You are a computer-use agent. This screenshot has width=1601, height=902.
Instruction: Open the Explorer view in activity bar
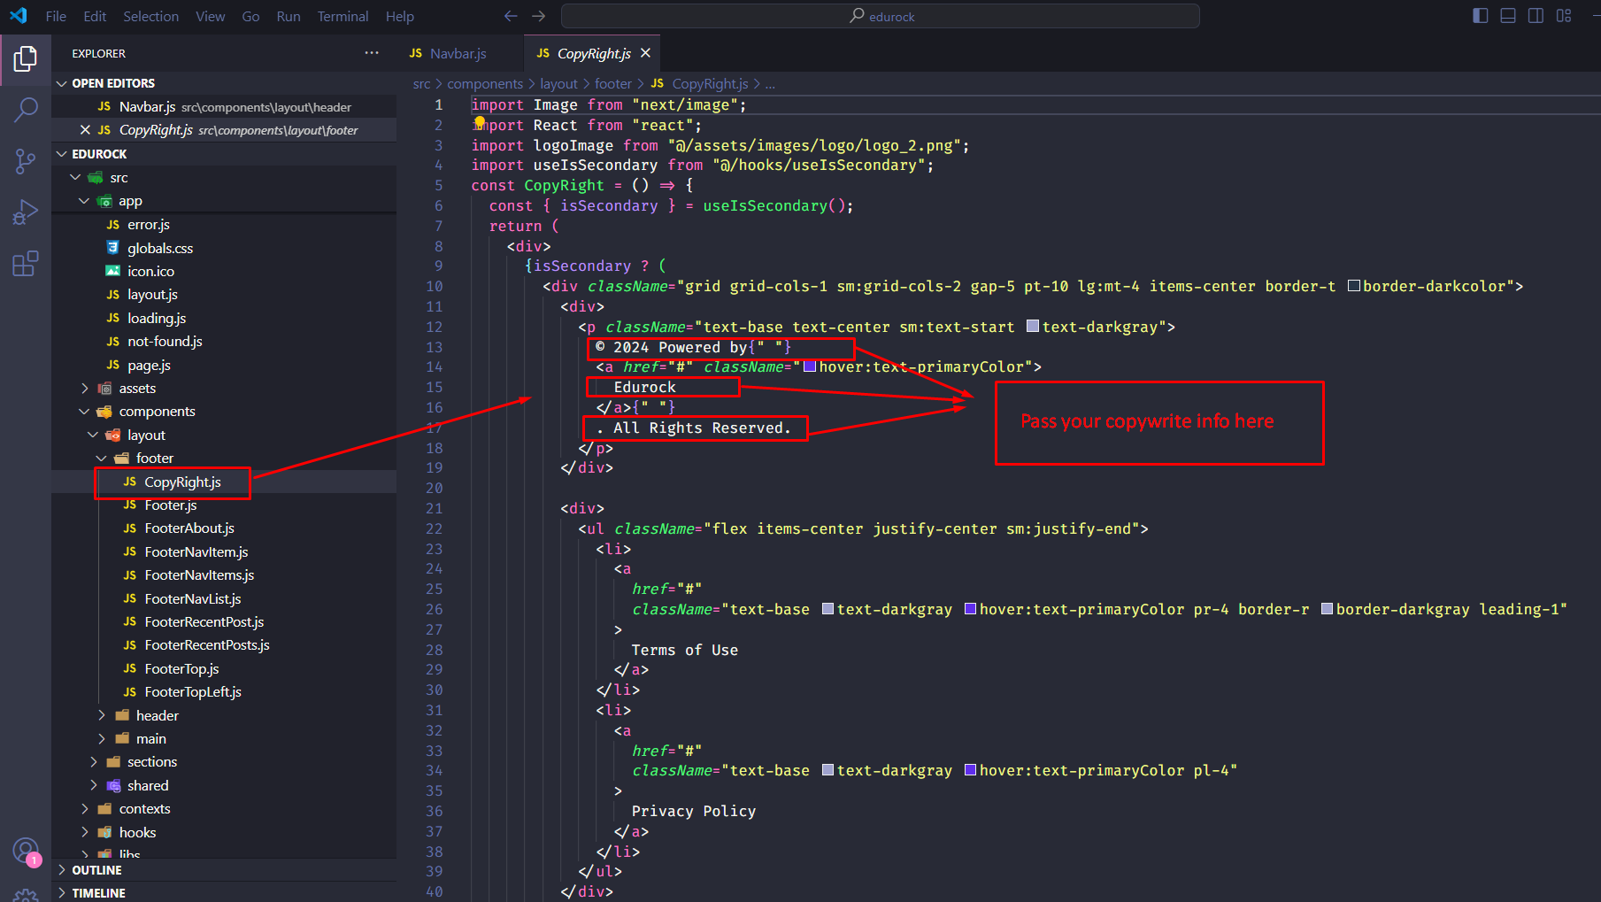point(26,59)
